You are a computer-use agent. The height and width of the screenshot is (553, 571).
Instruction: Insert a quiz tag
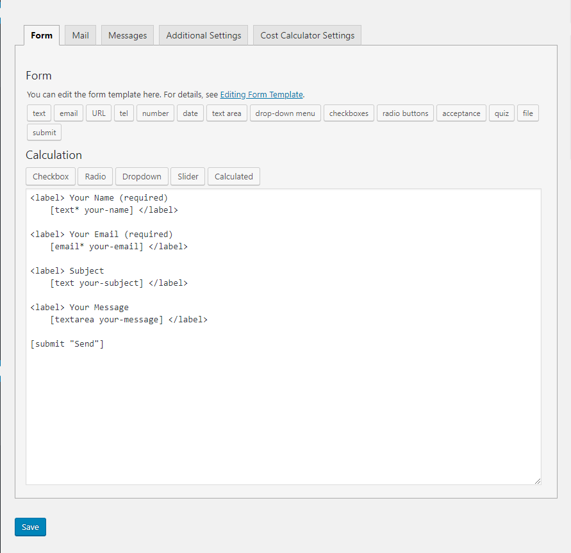tap(501, 113)
